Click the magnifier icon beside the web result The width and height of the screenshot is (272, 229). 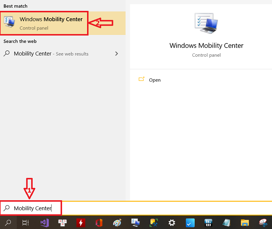(7, 54)
